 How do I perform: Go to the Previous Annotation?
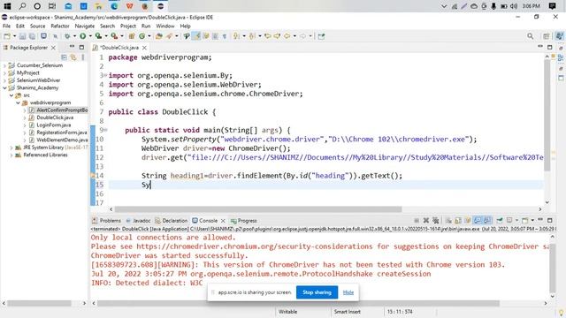252,36
